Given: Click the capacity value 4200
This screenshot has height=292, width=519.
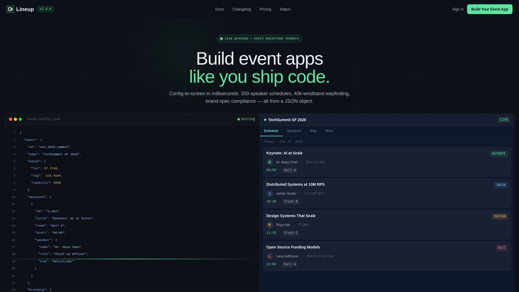Looking at the screenshot, I should point(57,183).
